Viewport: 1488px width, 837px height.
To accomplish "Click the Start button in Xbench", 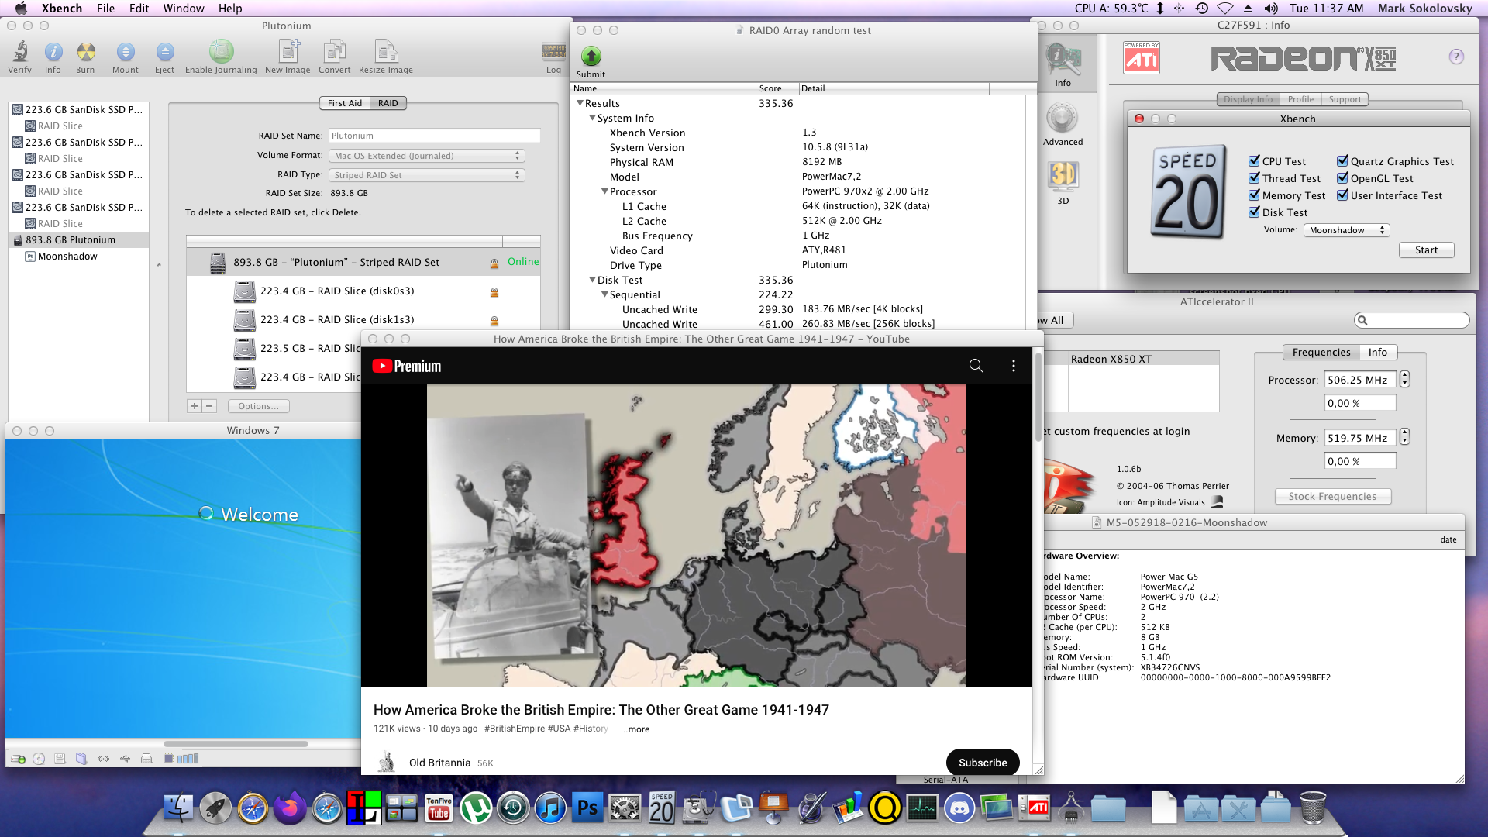I will [x=1426, y=250].
